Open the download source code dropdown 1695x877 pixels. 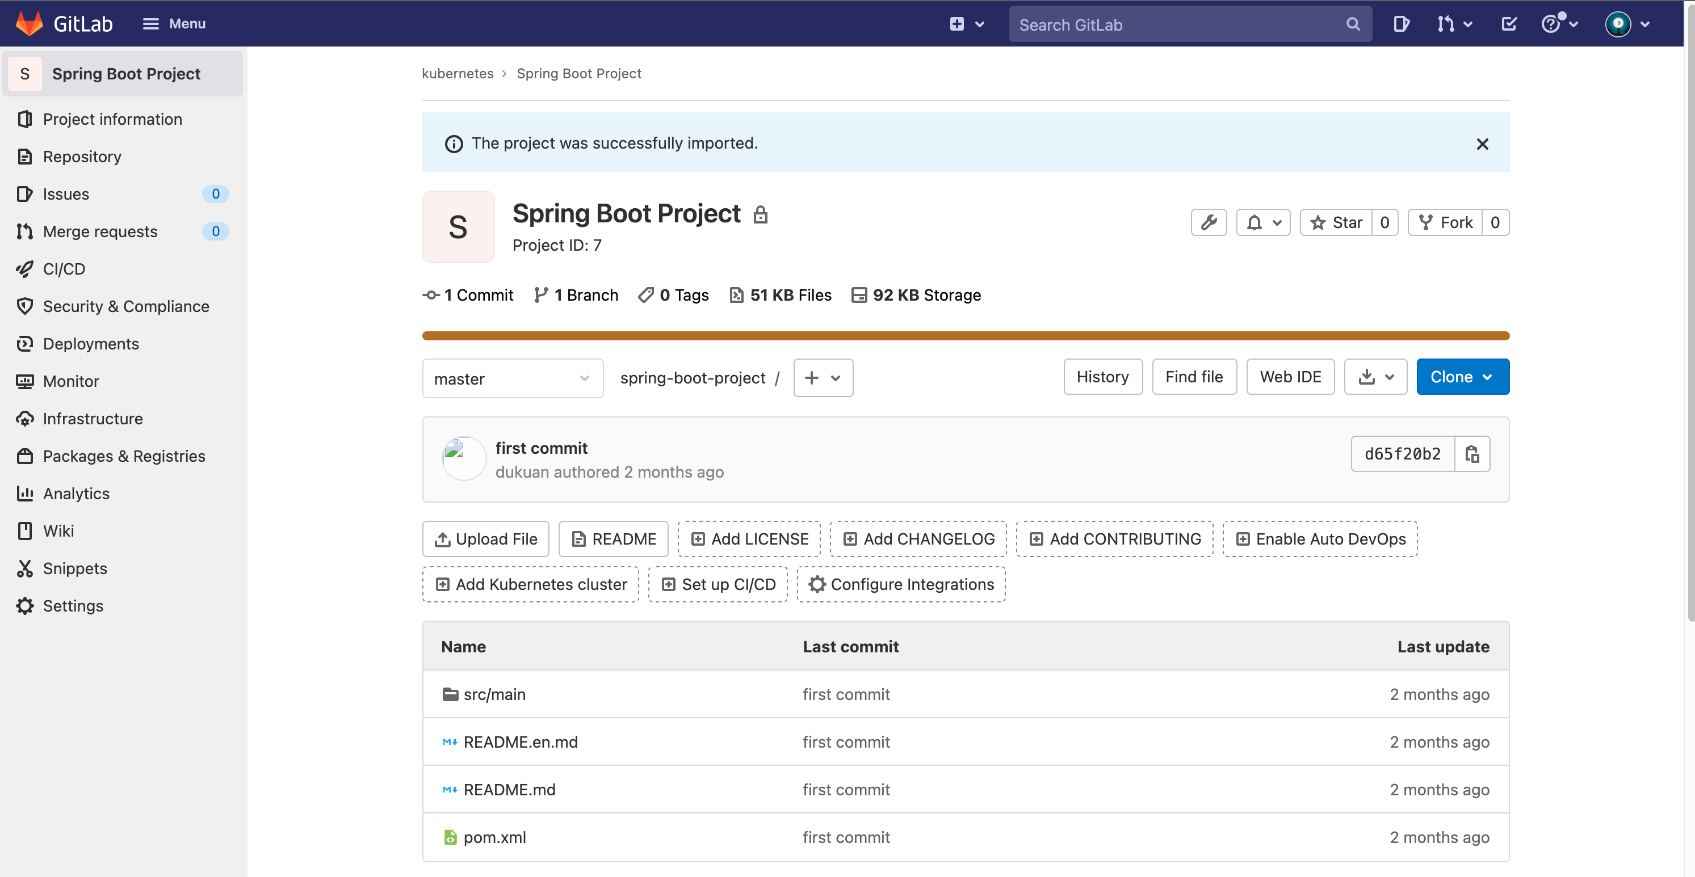(x=1375, y=377)
